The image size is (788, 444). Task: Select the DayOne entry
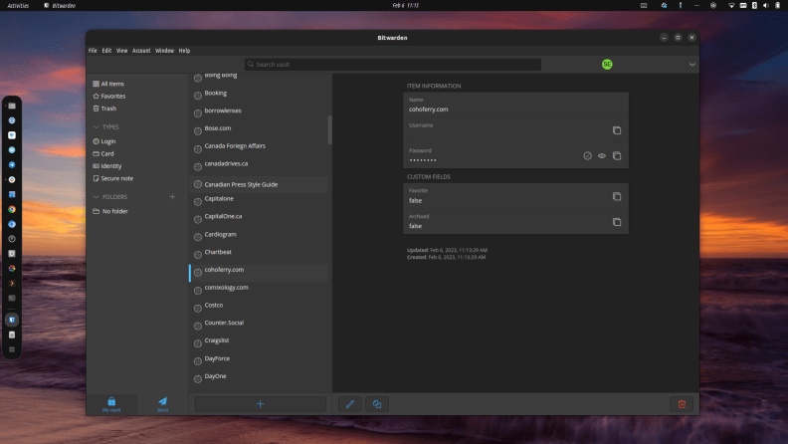[x=259, y=377]
